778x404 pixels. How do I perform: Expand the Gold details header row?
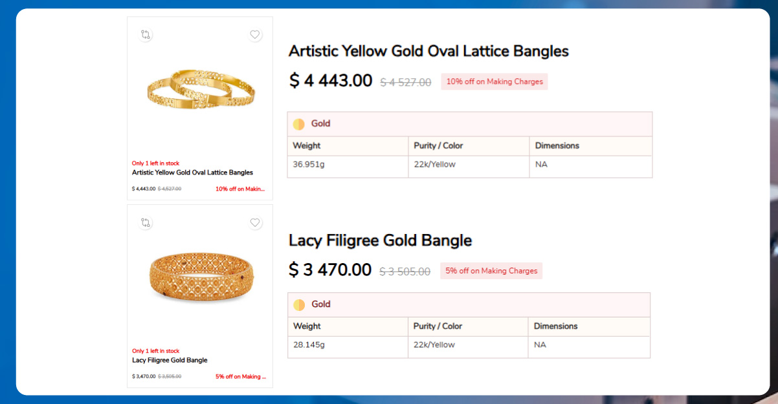[x=469, y=123]
